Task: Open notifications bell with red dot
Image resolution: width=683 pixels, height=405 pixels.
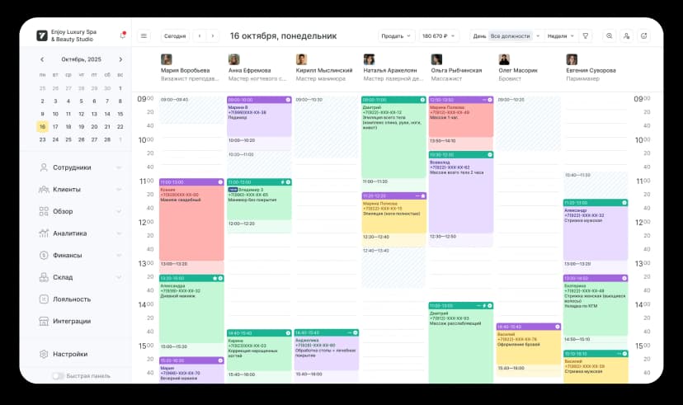Action: tap(123, 35)
